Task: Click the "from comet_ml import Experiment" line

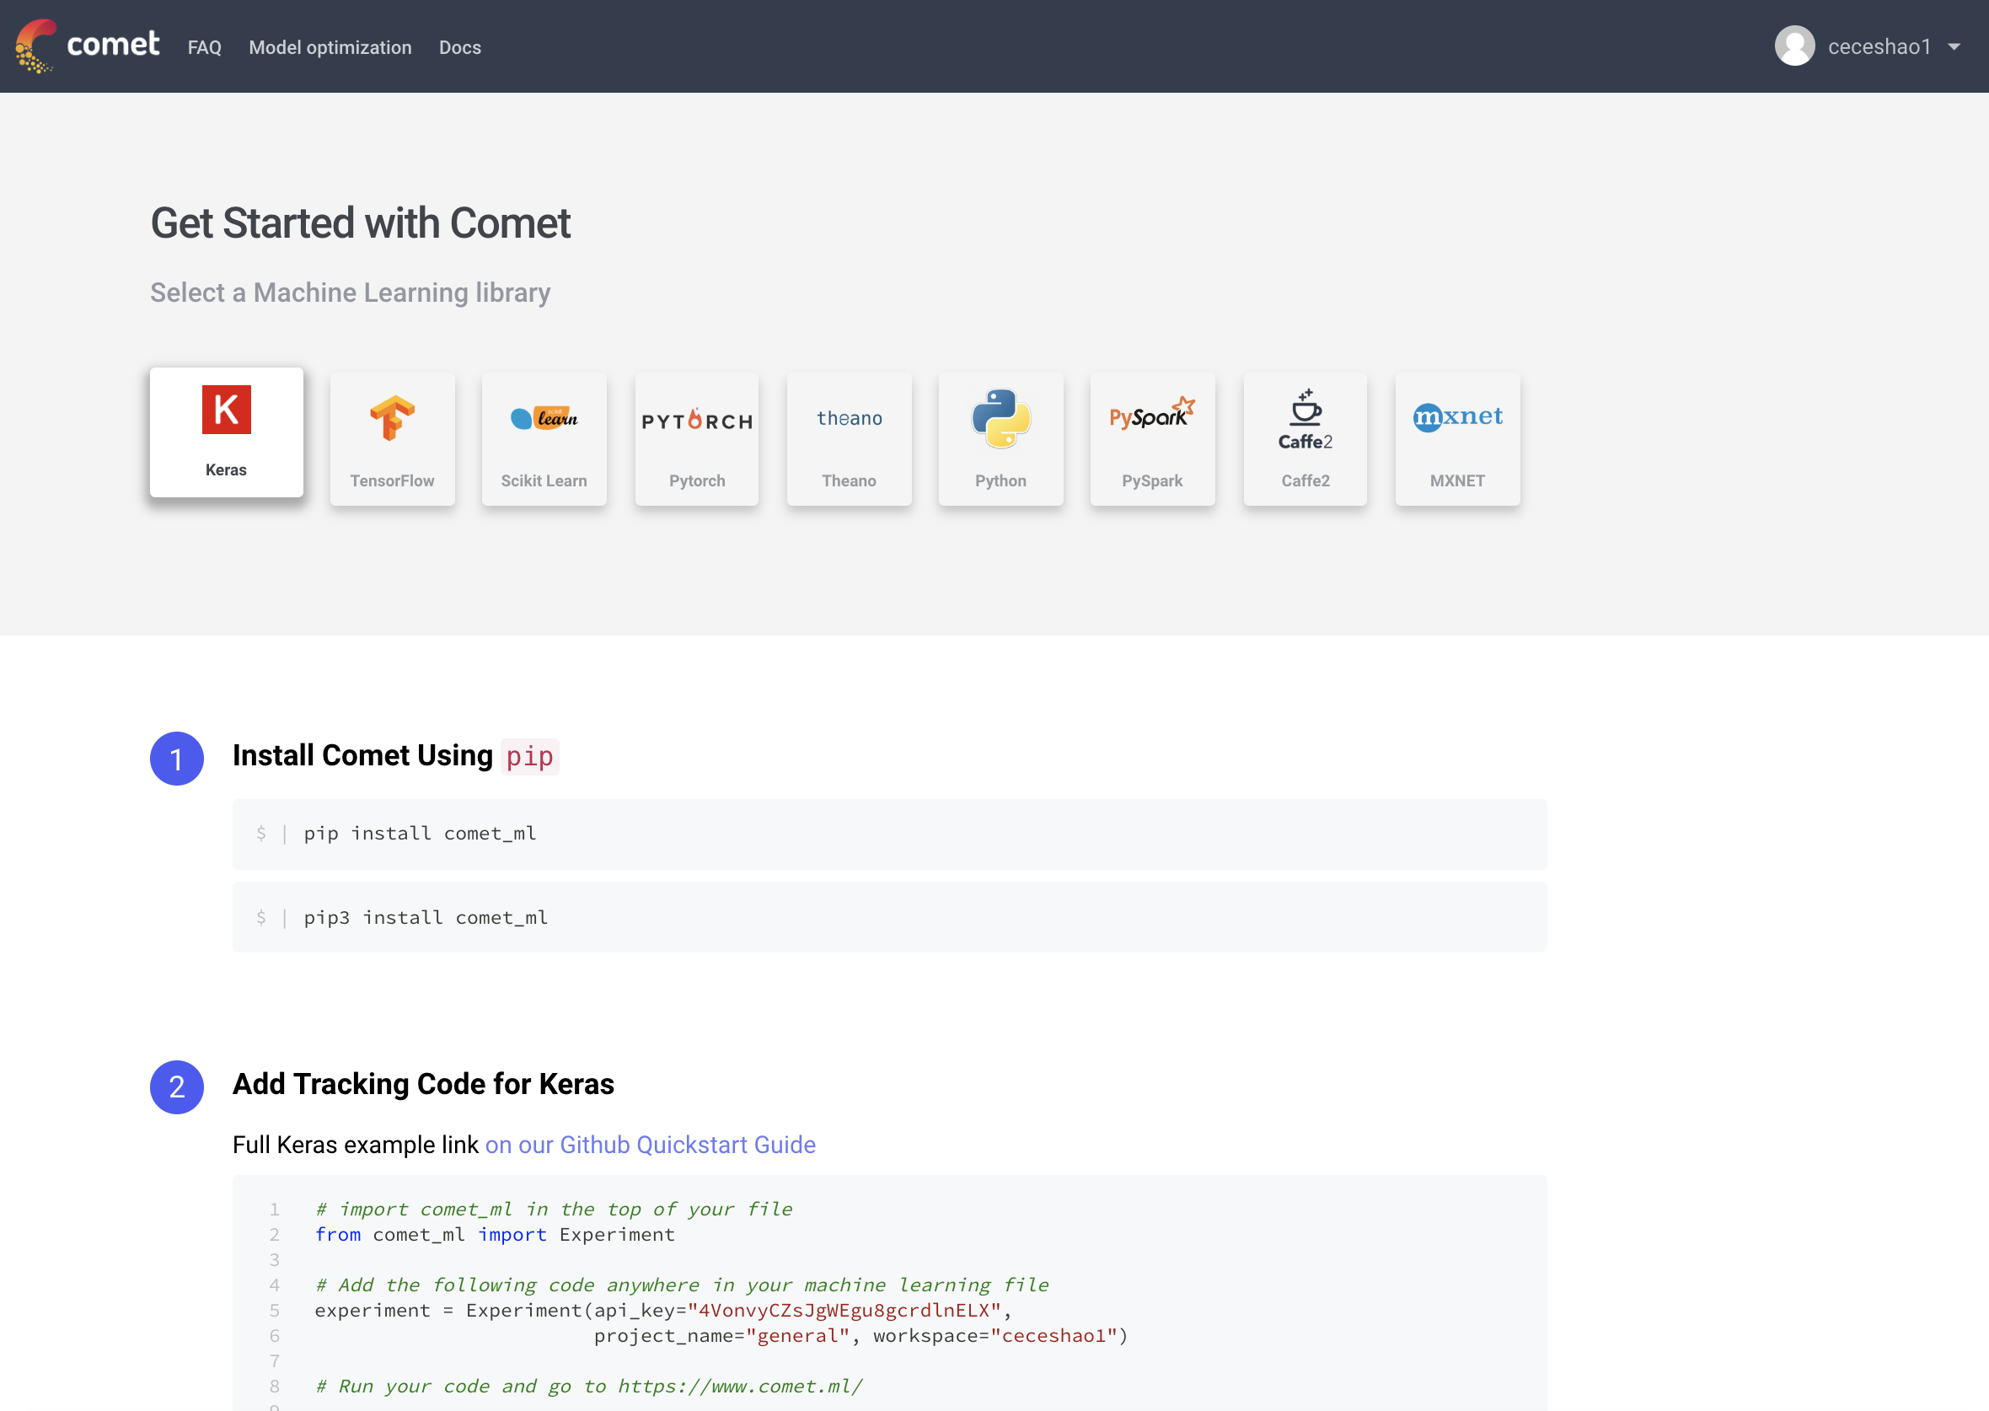Action: (x=494, y=1235)
